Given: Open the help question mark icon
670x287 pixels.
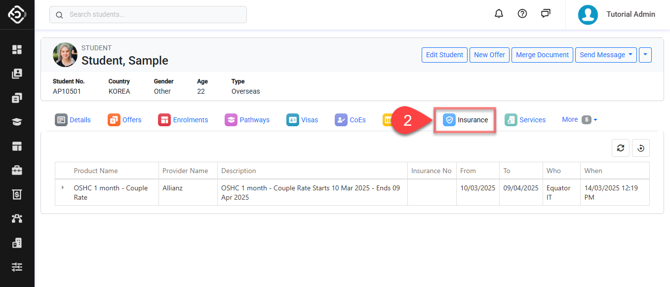Looking at the screenshot, I should click(x=522, y=14).
